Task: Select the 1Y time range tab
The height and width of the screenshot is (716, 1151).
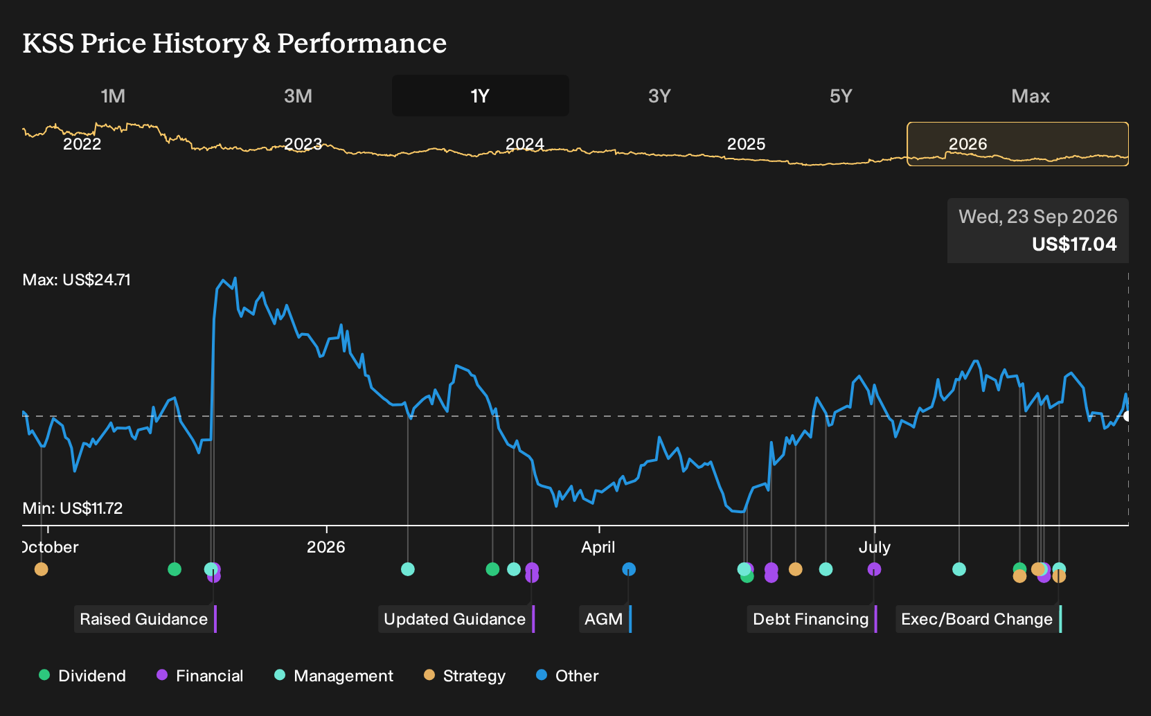Action: 481,96
